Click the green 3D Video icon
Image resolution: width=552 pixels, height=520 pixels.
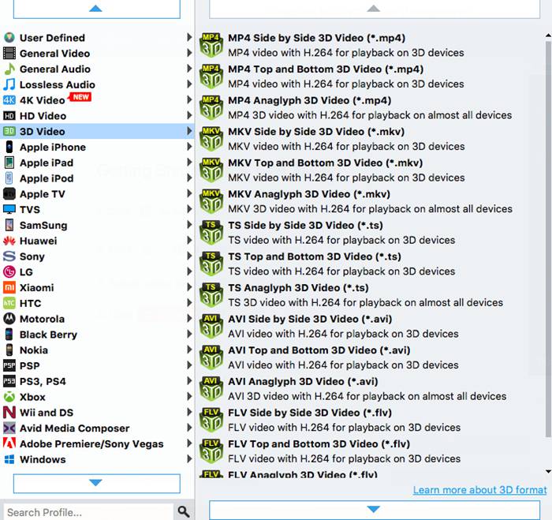tap(9, 132)
